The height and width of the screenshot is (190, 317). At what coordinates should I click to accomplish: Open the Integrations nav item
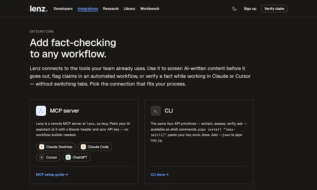click(88, 9)
